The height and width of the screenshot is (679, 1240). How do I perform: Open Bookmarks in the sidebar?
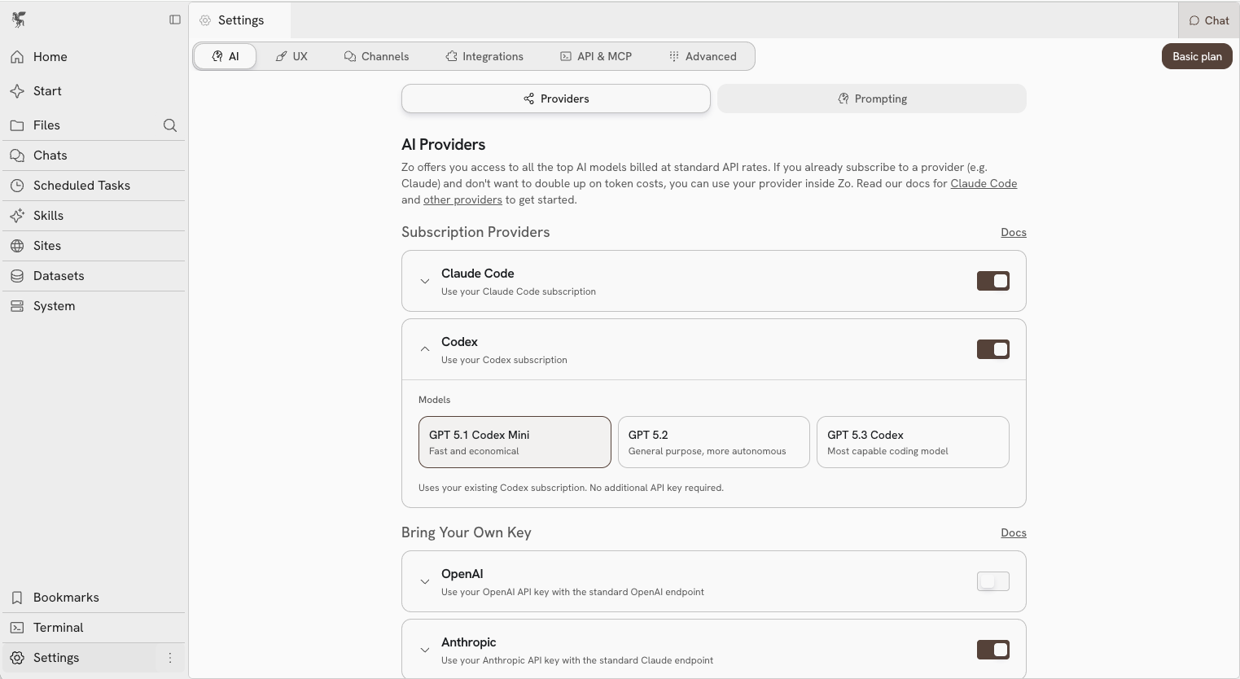pyautogui.click(x=94, y=598)
